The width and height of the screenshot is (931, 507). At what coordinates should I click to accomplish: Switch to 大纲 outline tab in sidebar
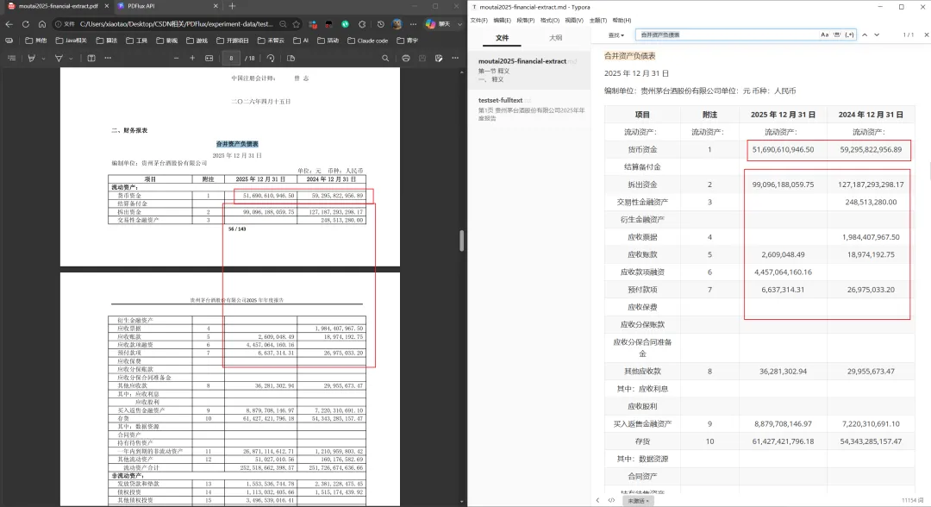tap(556, 37)
